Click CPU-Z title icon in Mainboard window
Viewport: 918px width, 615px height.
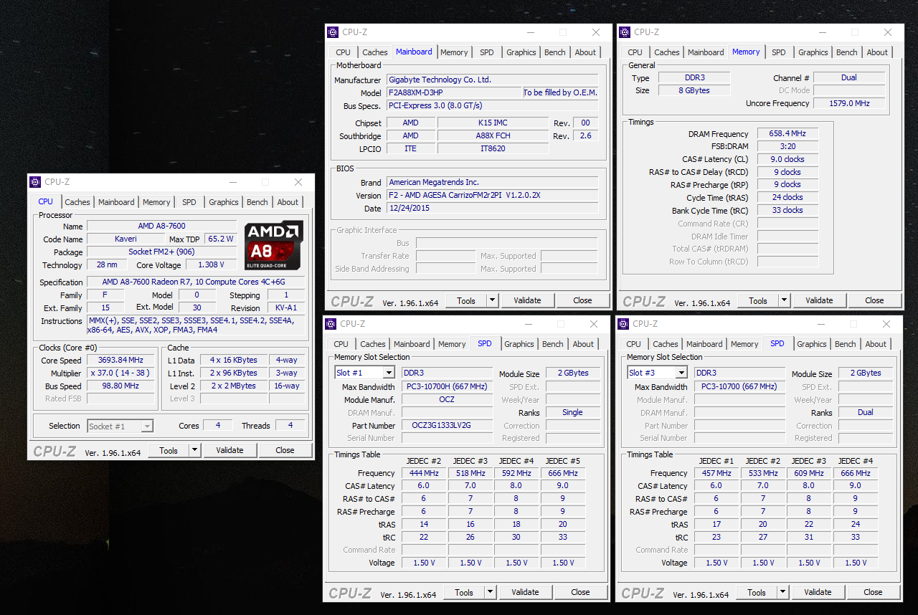[x=333, y=32]
